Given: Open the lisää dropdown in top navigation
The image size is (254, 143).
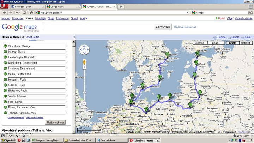Looking at the screenshot, I should pyautogui.click(x=84, y=18).
